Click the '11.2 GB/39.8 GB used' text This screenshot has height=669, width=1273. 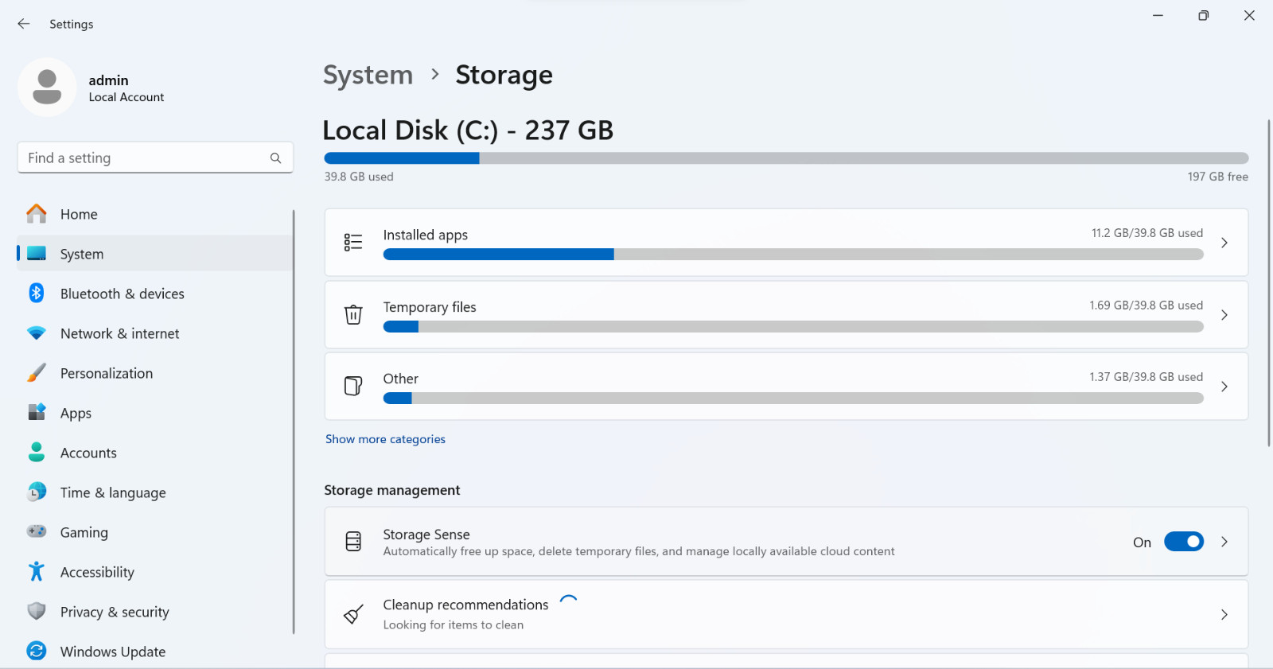pyautogui.click(x=1146, y=233)
